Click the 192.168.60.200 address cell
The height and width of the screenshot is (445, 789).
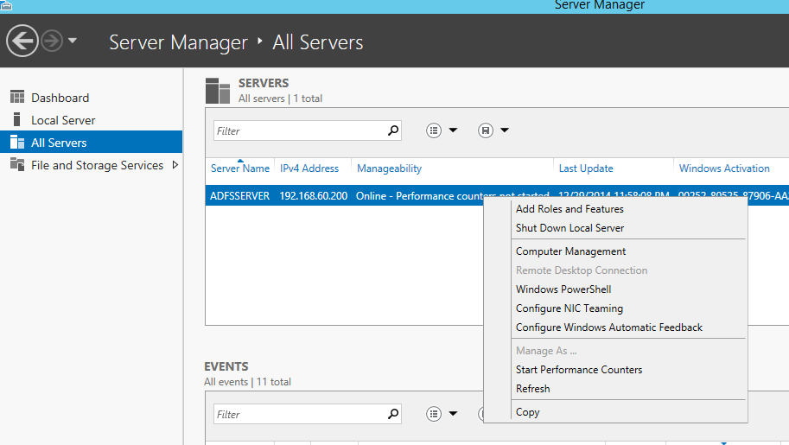coord(314,196)
